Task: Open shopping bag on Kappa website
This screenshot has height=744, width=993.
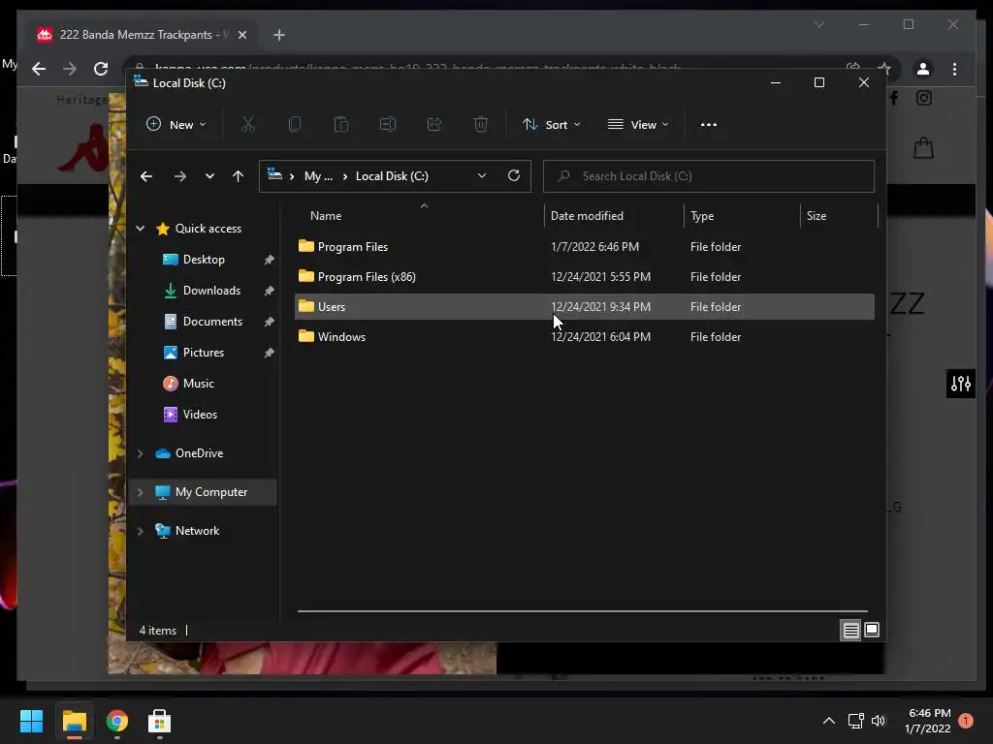Action: coord(923,148)
